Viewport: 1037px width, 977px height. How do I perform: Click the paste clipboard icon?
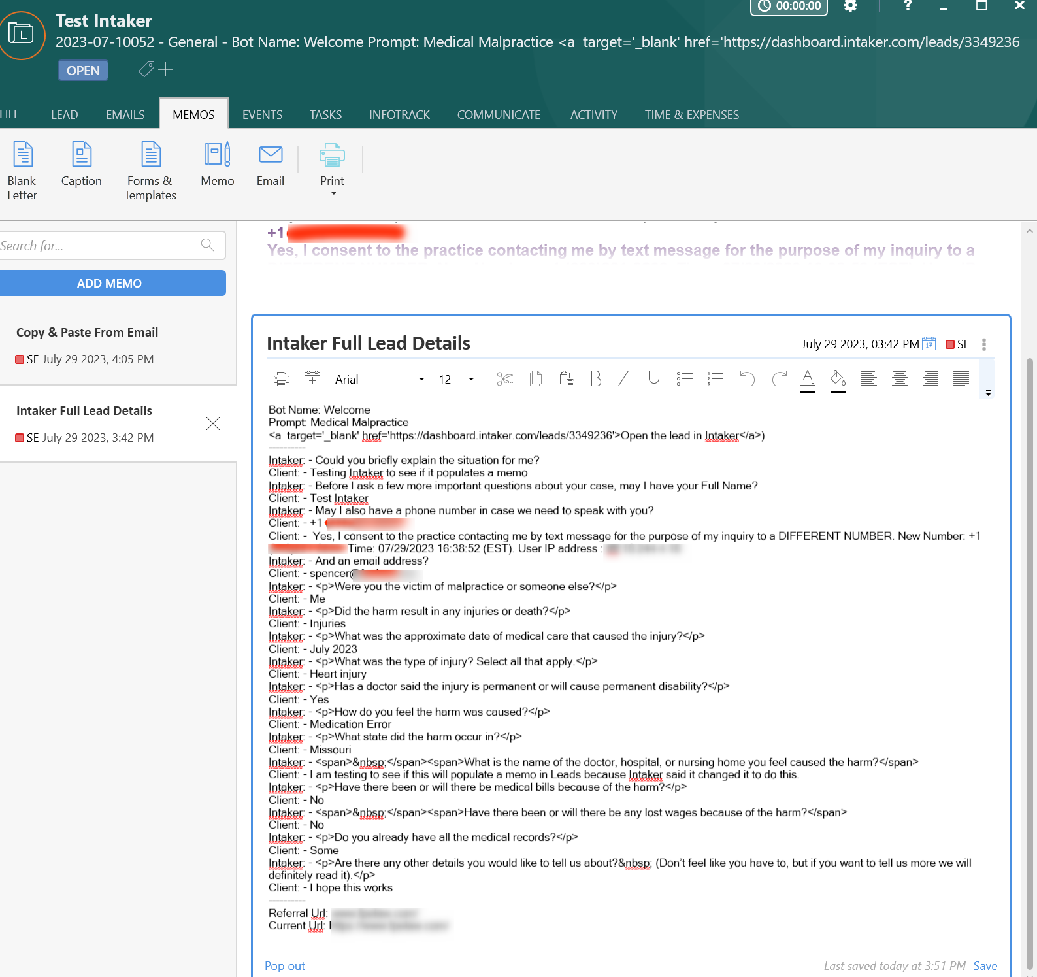point(566,379)
